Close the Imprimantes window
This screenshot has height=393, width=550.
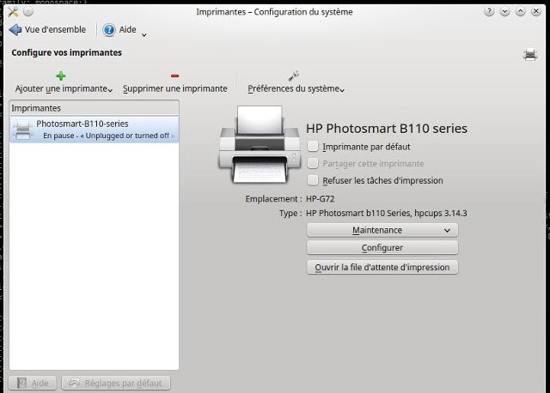click(536, 11)
